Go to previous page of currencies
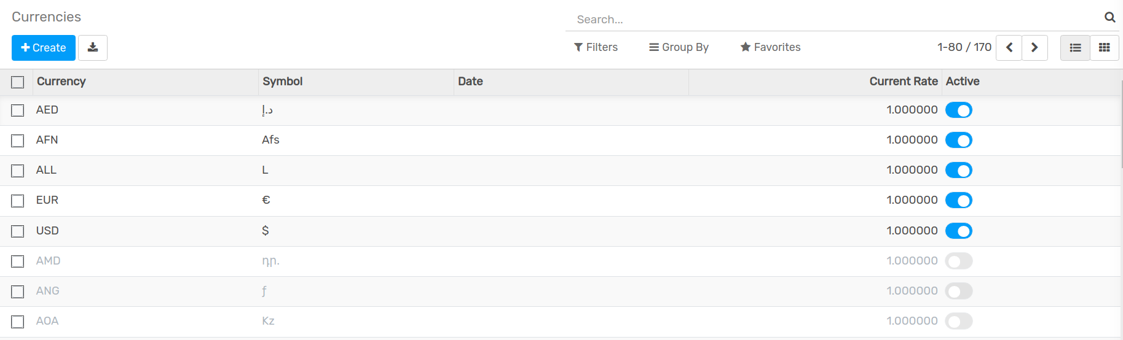 click(1009, 48)
